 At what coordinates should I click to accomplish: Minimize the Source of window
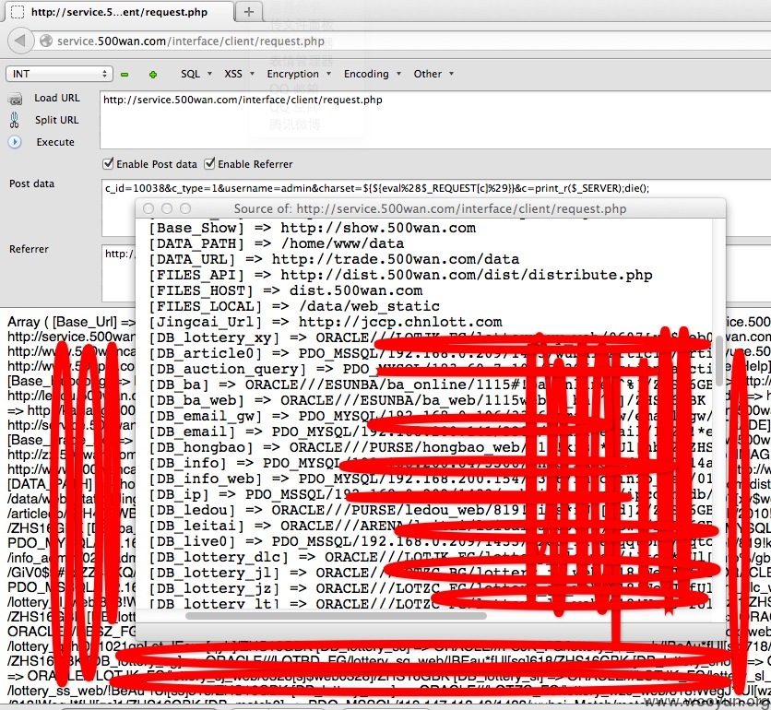[x=167, y=208]
